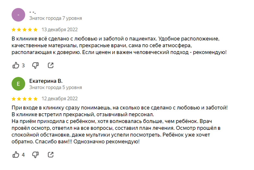The height and width of the screenshot is (170, 254).
Task: Like Екатерина В.'s review
Action: [16, 155]
